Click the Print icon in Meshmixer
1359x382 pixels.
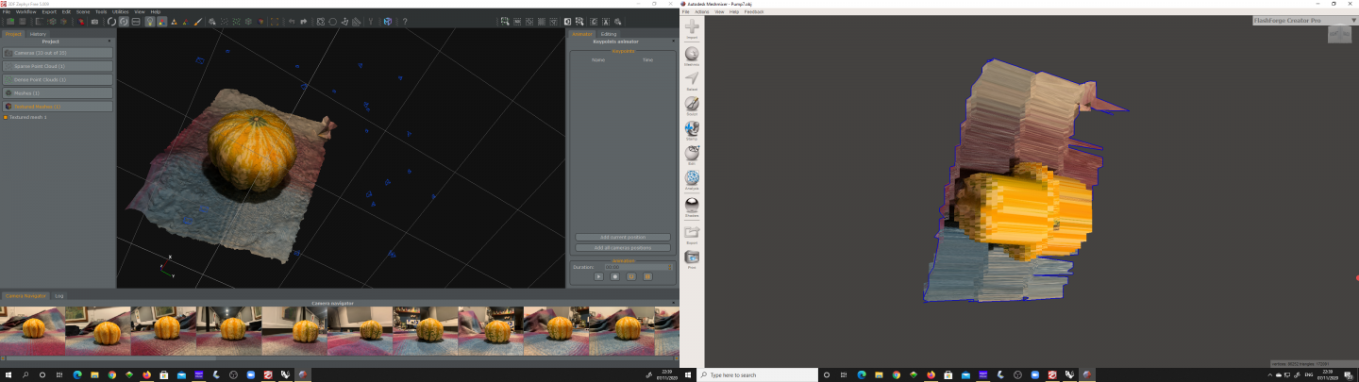tap(692, 257)
